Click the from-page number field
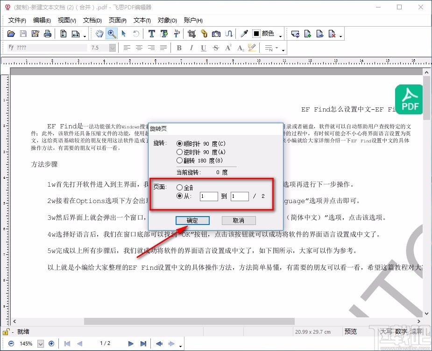The width and height of the screenshot is (432, 351). [209, 197]
